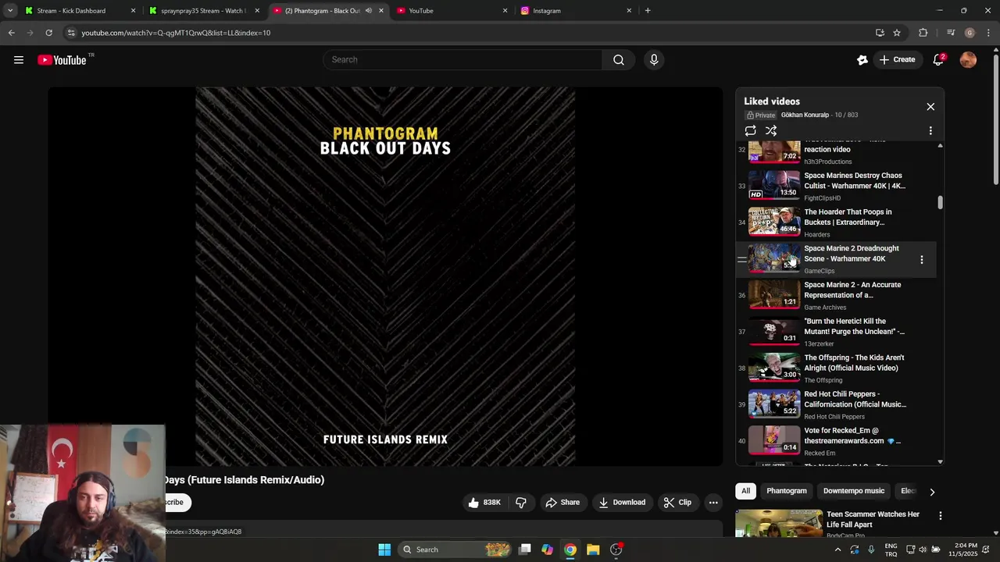This screenshot has width=1000, height=562.
Task: Open the account avatar menu
Action: click(968, 60)
